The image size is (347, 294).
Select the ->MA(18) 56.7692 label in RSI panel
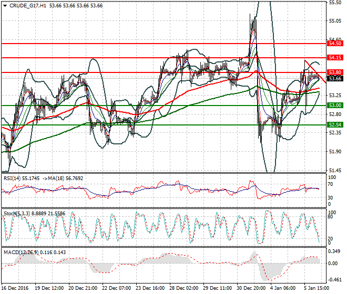pyautogui.click(x=63, y=178)
